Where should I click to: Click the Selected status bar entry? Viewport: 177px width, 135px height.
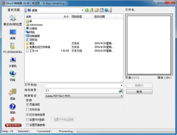tap(24, 131)
